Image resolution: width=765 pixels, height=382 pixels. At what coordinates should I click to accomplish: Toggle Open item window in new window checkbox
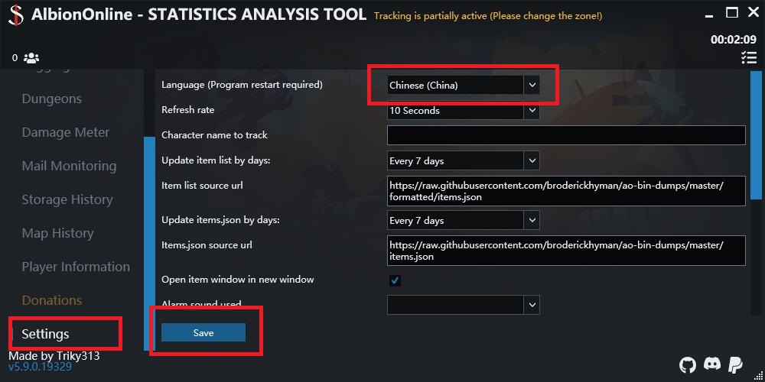tap(395, 280)
